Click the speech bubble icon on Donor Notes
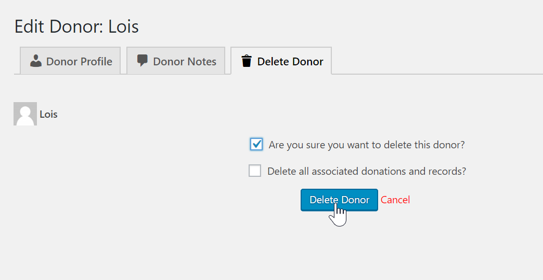This screenshot has height=280, width=543. [x=142, y=61]
